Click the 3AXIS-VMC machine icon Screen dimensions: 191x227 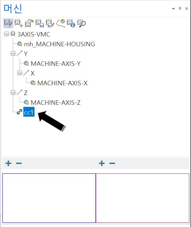(x=13, y=34)
